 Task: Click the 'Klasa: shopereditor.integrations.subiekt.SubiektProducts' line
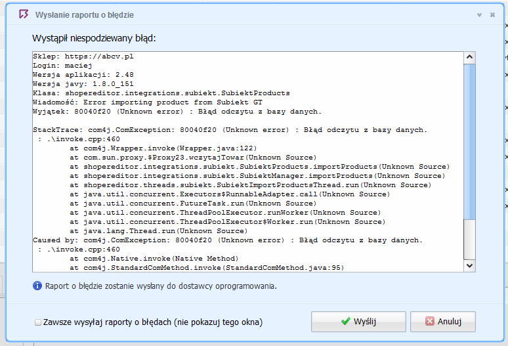[x=161, y=93]
